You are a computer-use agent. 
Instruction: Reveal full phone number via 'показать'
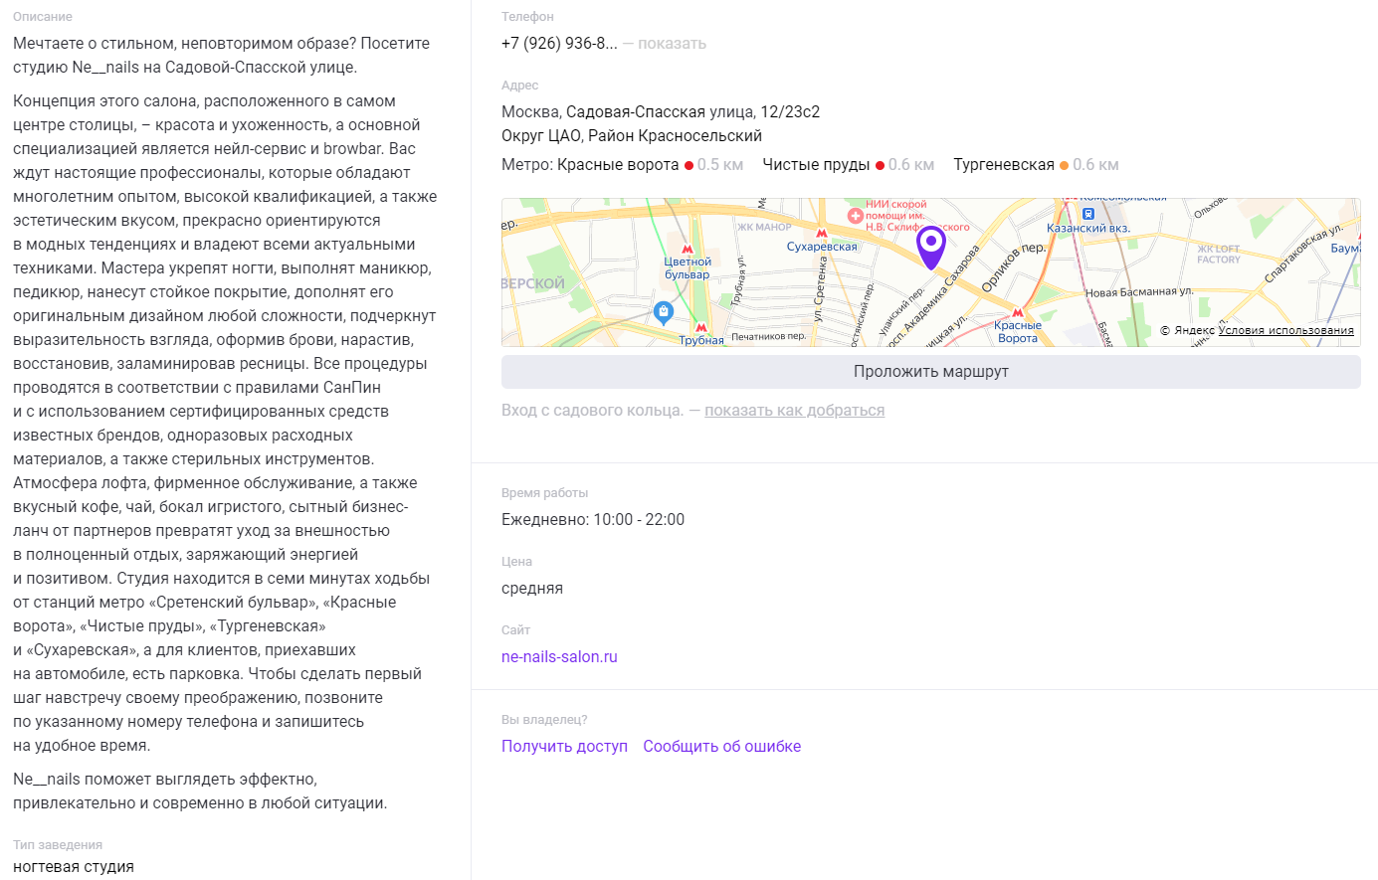672,44
